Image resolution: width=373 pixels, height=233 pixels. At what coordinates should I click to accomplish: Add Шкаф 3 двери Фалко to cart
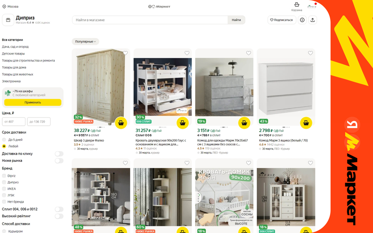[121, 123]
